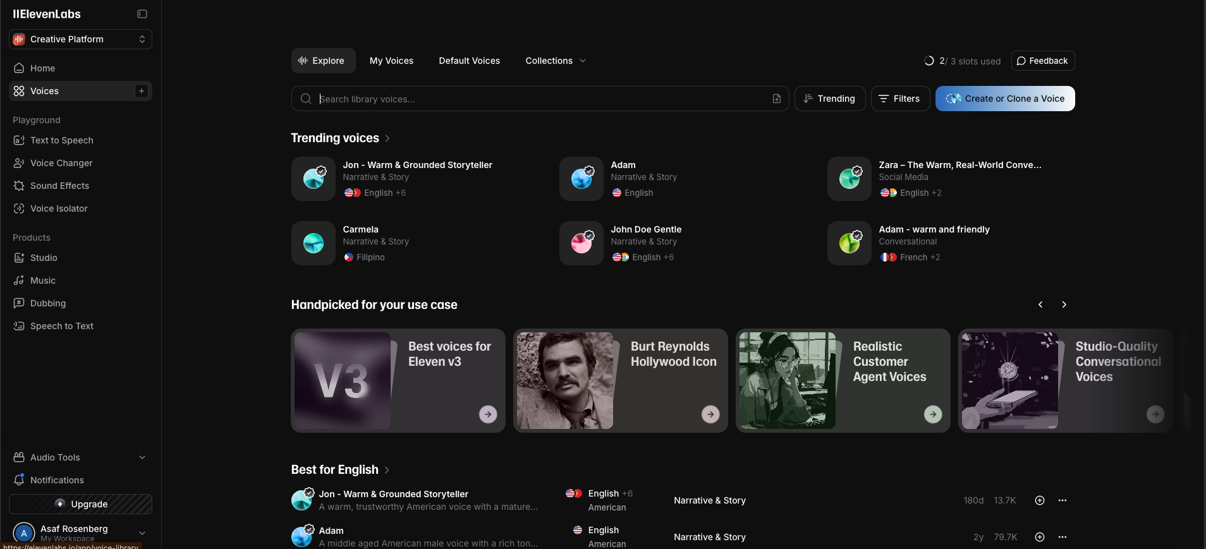This screenshot has width=1206, height=549.
Task: Click the Feedback button
Action: 1043,61
